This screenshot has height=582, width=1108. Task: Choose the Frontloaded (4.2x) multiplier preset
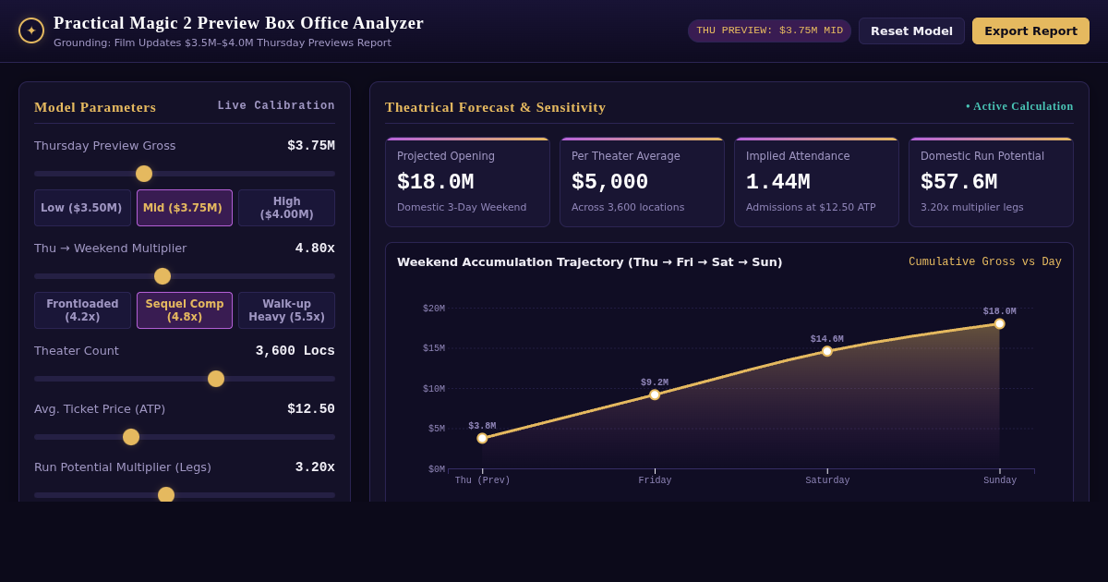82,310
